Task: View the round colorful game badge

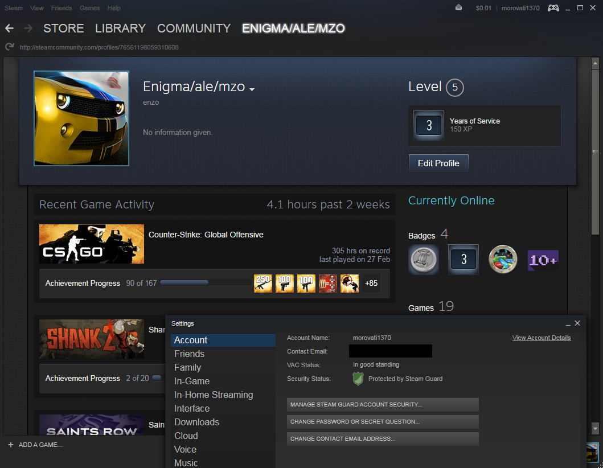Action: pos(503,260)
